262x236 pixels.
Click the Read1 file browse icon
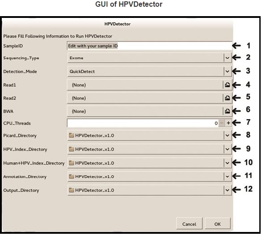pos(227,85)
